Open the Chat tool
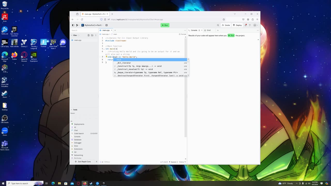This screenshot has width=331, height=186. pyautogui.click(x=84, y=130)
